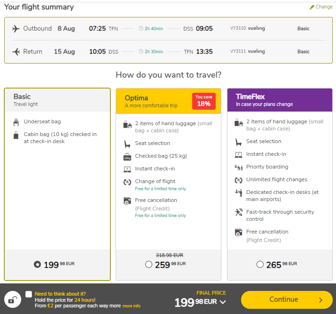Click the Optima checked bag 25kg icon

click(x=127, y=157)
